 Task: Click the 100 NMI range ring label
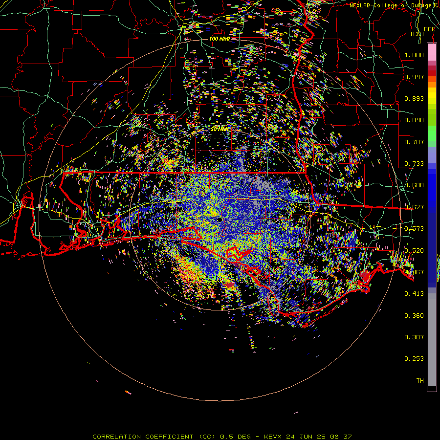(220, 39)
